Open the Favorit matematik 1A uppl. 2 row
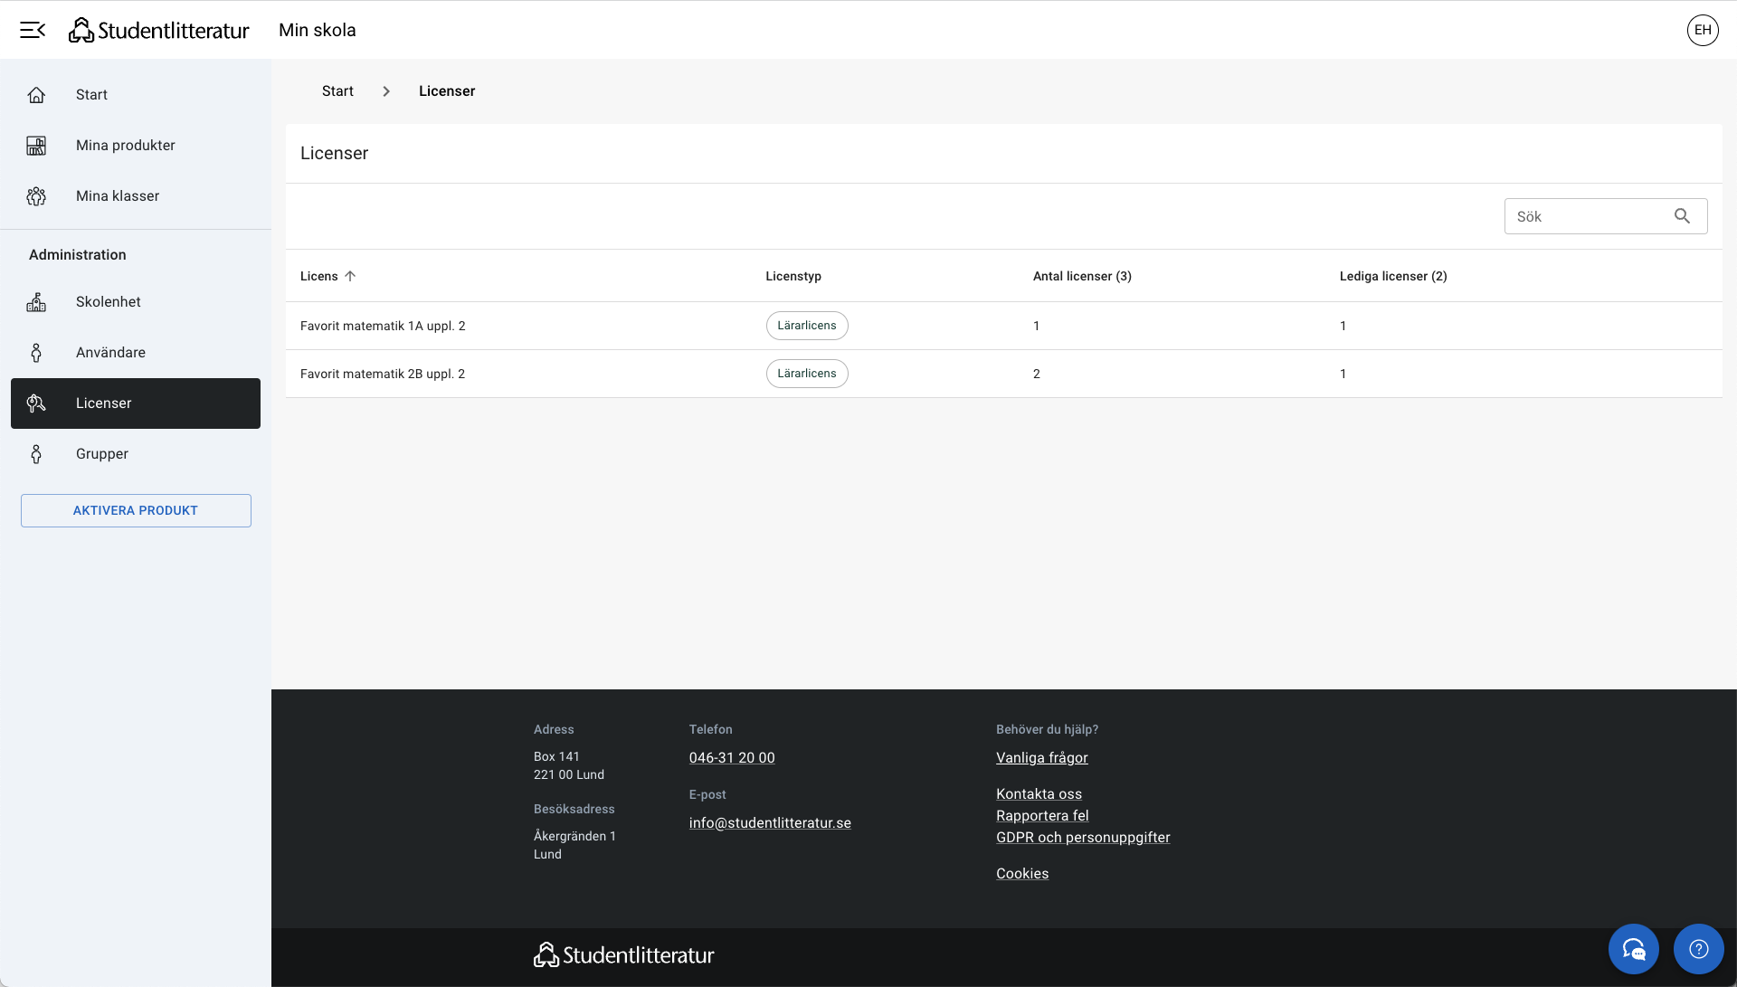The width and height of the screenshot is (1737, 987). click(x=383, y=326)
